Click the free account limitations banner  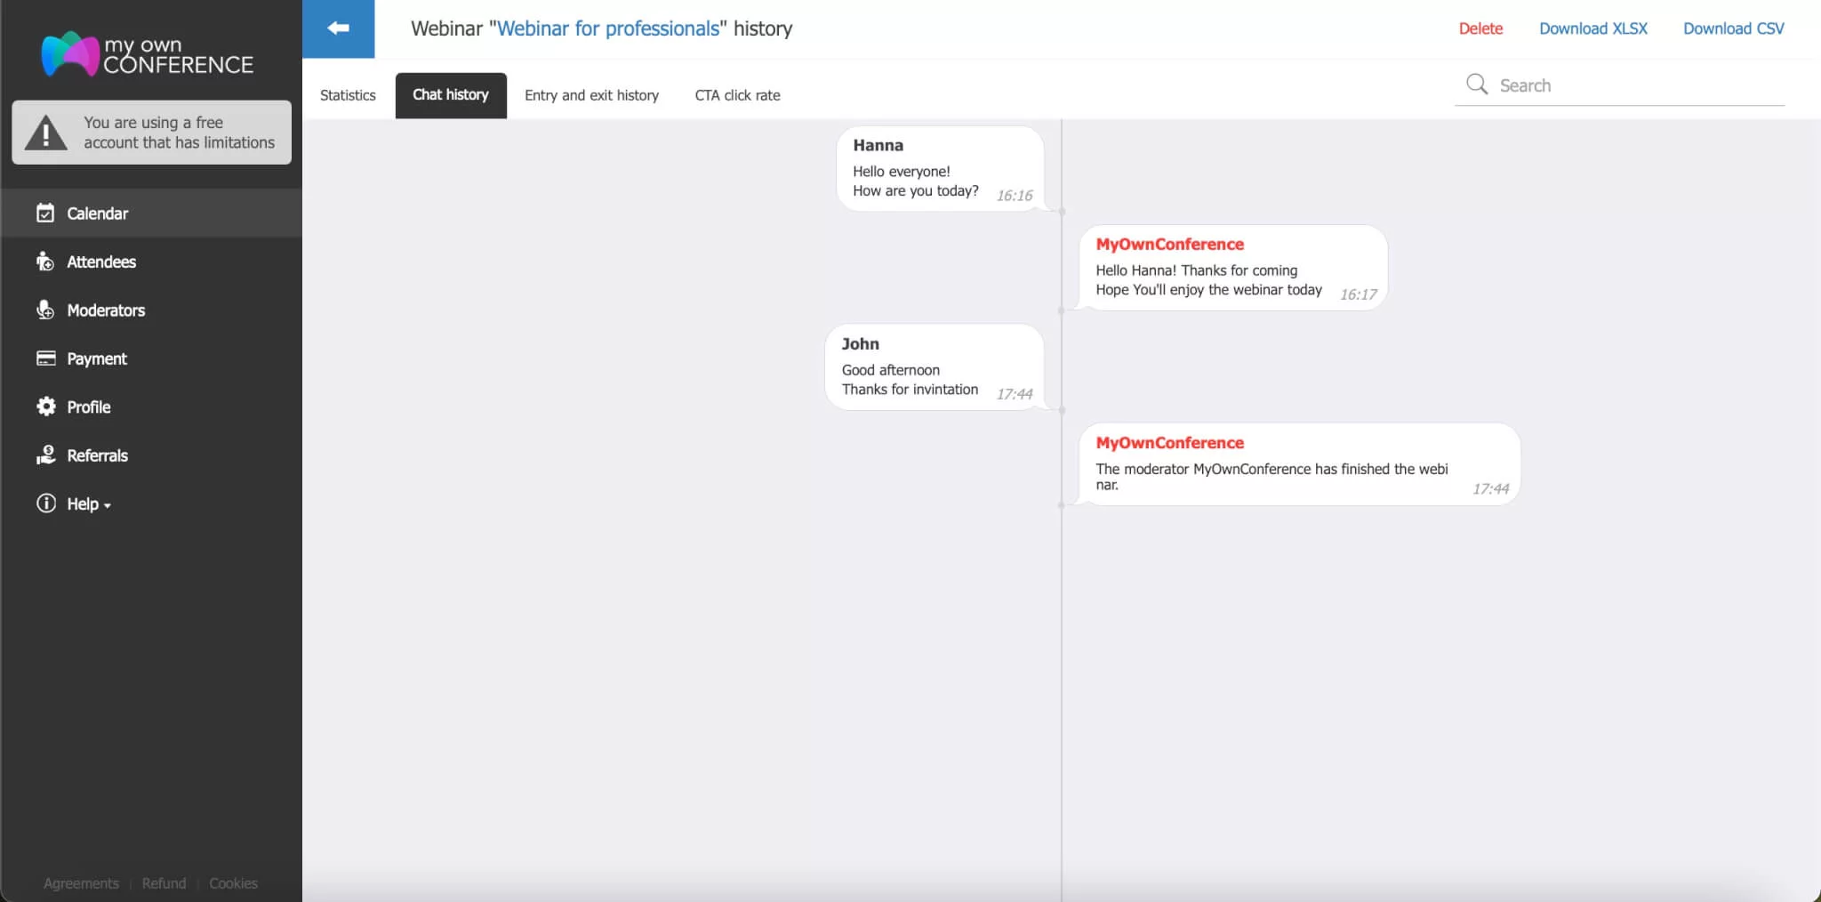click(150, 132)
